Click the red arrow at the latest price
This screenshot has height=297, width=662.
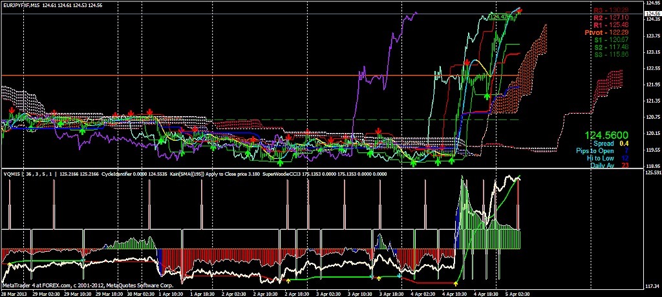tap(519, 11)
